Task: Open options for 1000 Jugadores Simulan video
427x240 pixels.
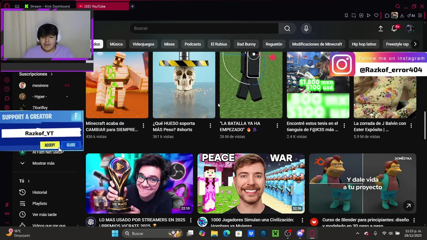Action: pos(302,220)
